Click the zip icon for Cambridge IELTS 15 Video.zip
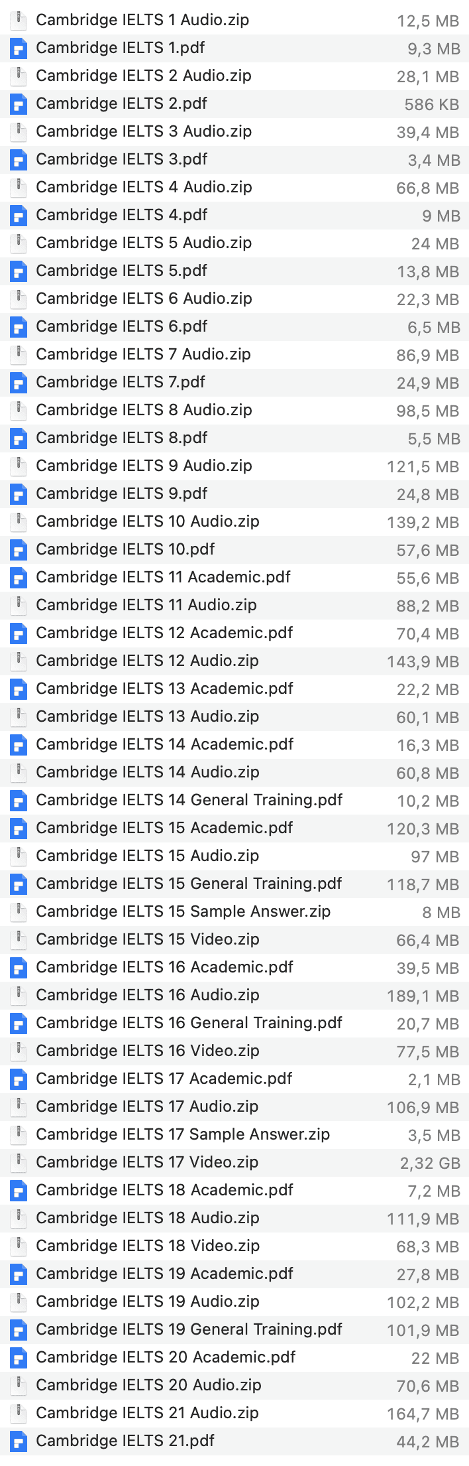The image size is (469, 1466). tap(19, 940)
